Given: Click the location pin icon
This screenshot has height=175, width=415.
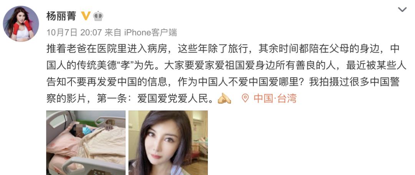Looking at the screenshot, I should (x=245, y=98).
